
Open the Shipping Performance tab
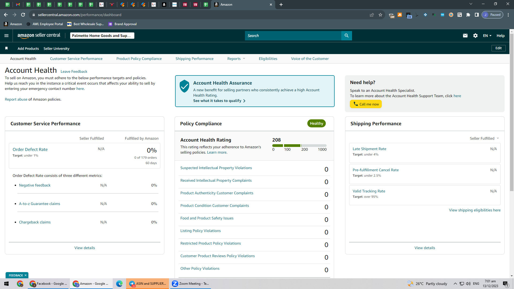(x=195, y=59)
